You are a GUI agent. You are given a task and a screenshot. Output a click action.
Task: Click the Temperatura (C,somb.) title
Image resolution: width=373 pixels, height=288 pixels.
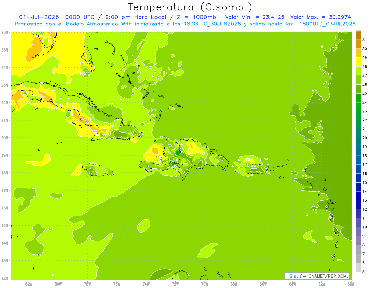click(190, 7)
